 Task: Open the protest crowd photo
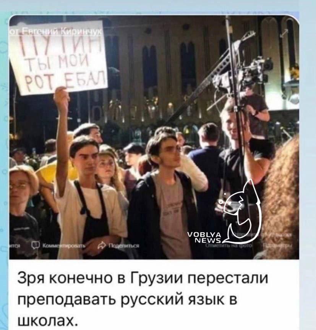tap(154, 137)
